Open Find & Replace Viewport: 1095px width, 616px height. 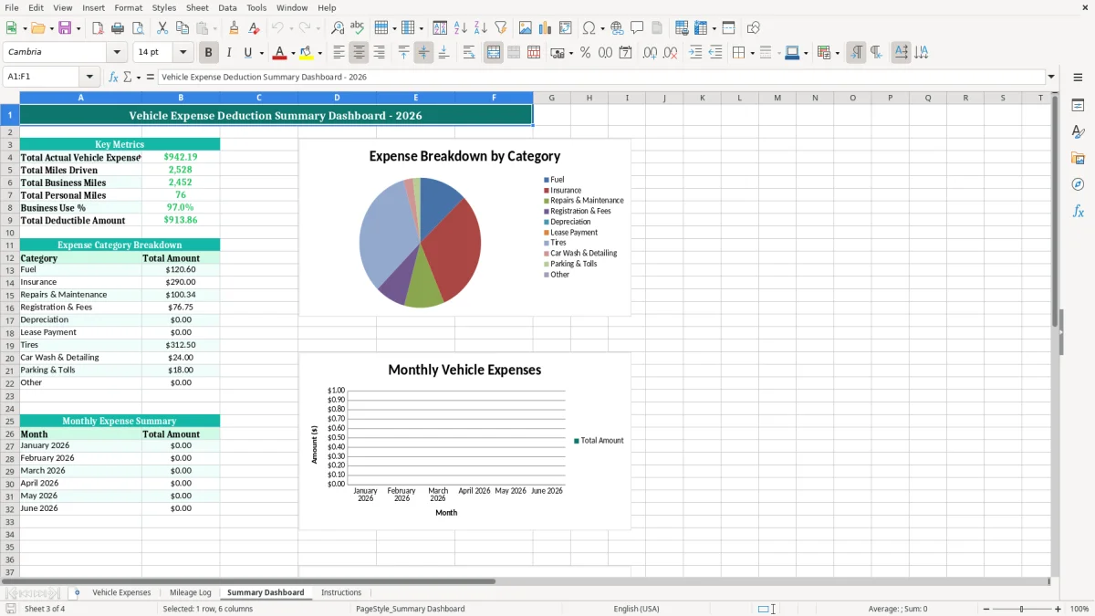coord(338,28)
